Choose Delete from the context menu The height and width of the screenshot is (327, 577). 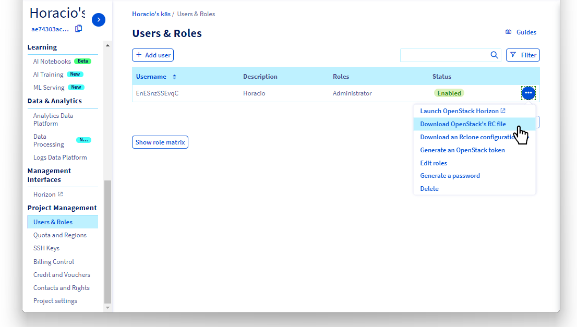click(x=429, y=188)
